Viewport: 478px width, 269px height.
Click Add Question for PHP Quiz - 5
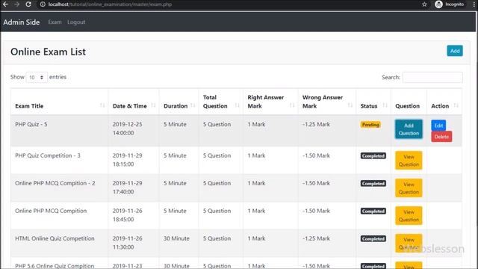point(409,129)
